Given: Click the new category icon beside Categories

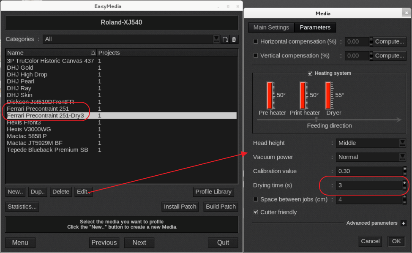Looking at the screenshot, I should pyautogui.click(x=226, y=39).
